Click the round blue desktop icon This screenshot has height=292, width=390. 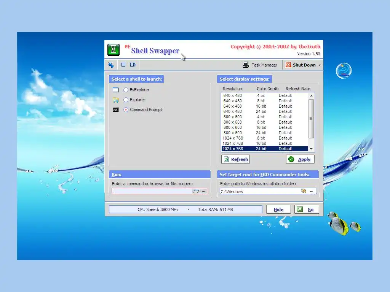pyautogui.click(x=344, y=70)
